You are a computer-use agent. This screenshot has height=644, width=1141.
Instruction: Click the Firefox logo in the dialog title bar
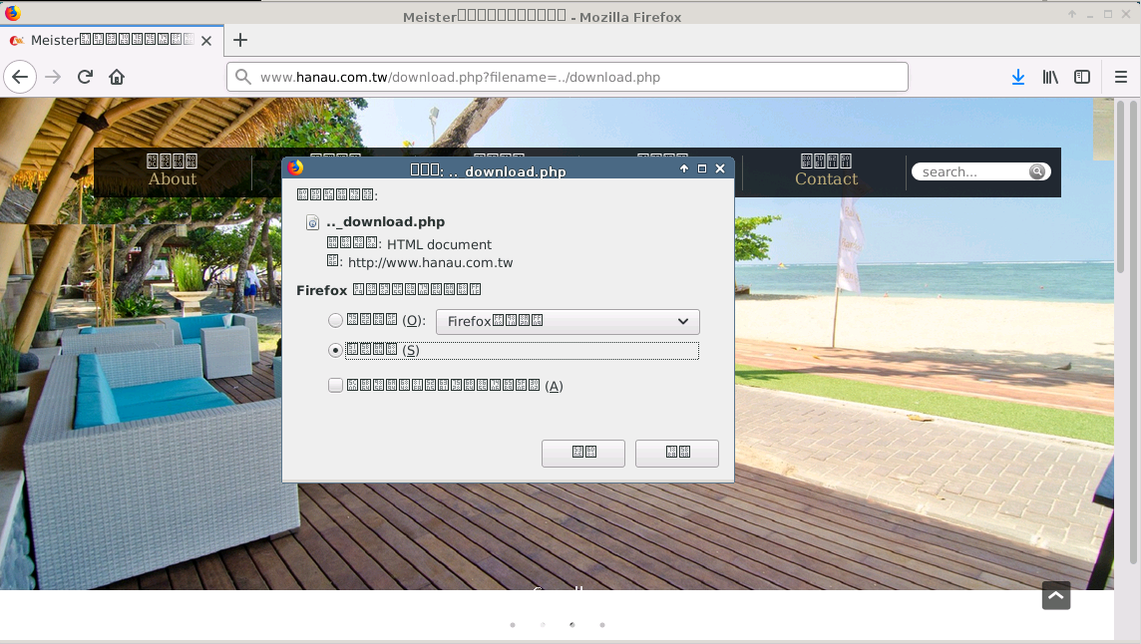click(x=294, y=168)
